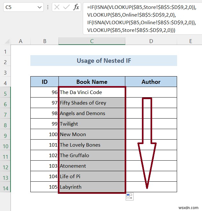Click the 'Author' header cell

(x=151, y=82)
